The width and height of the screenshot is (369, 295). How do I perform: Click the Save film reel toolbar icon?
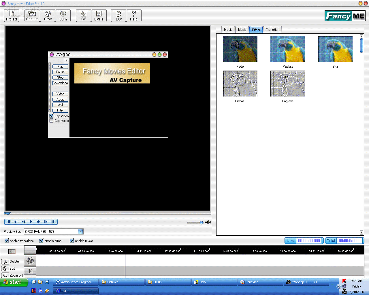pos(48,16)
